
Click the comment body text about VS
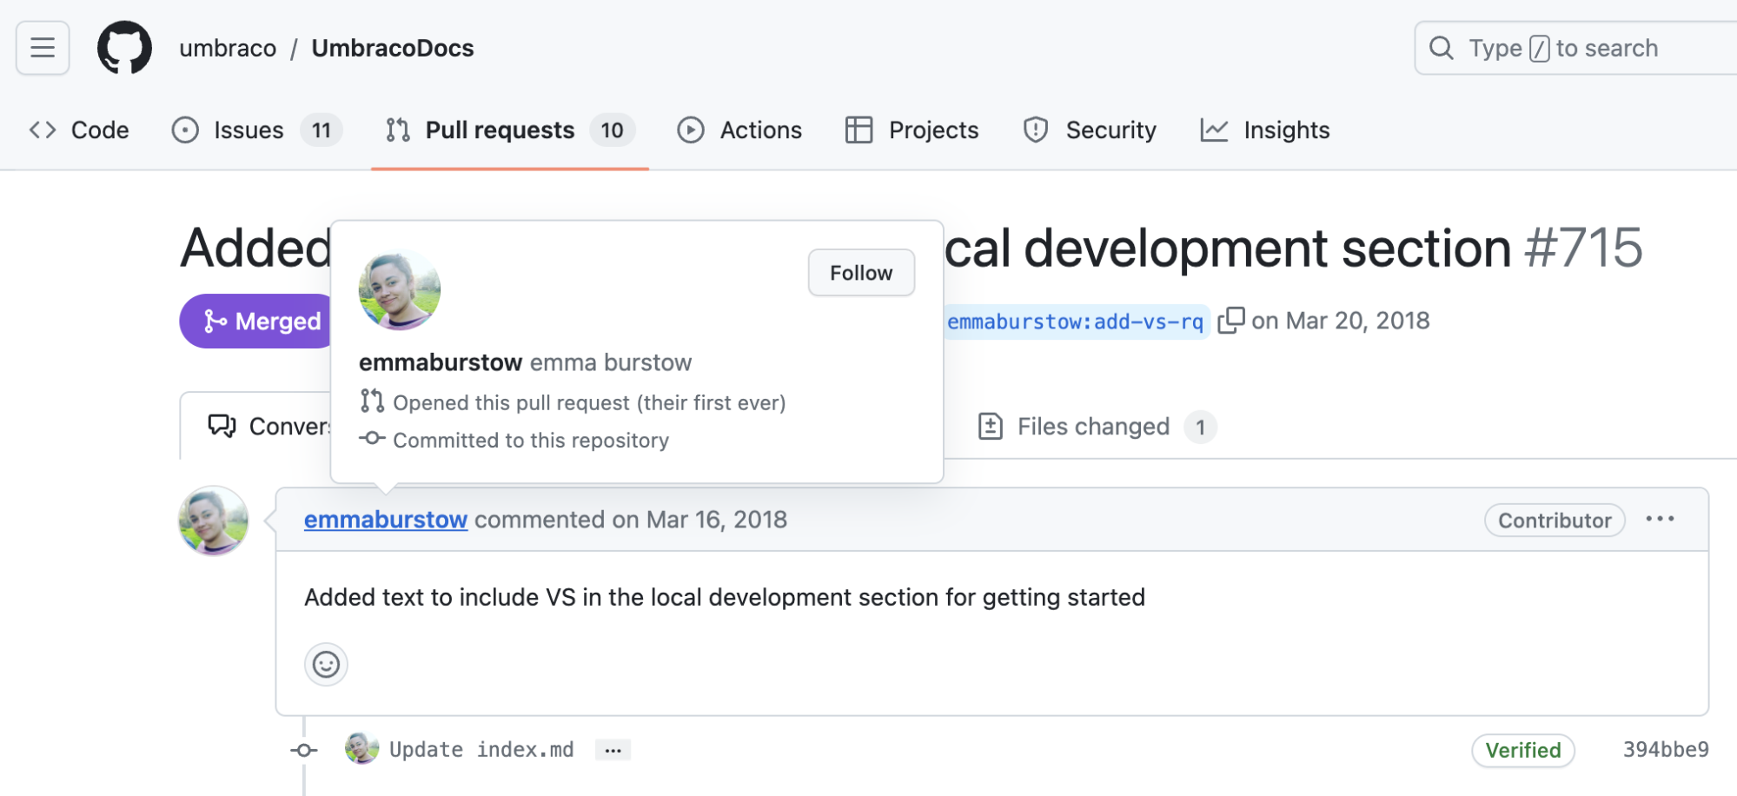[725, 598]
